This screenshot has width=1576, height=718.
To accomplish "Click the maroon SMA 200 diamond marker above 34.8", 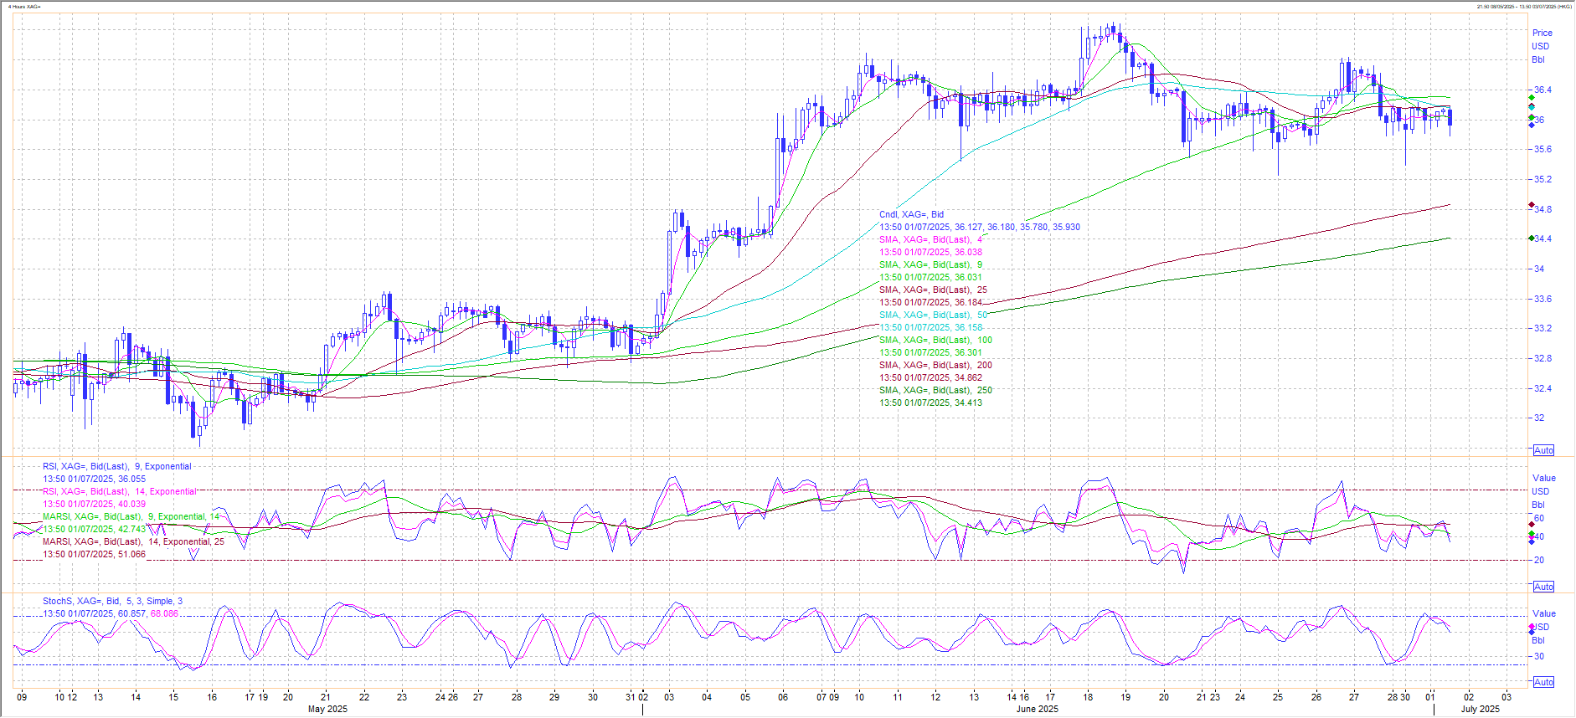I will click(1532, 204).
